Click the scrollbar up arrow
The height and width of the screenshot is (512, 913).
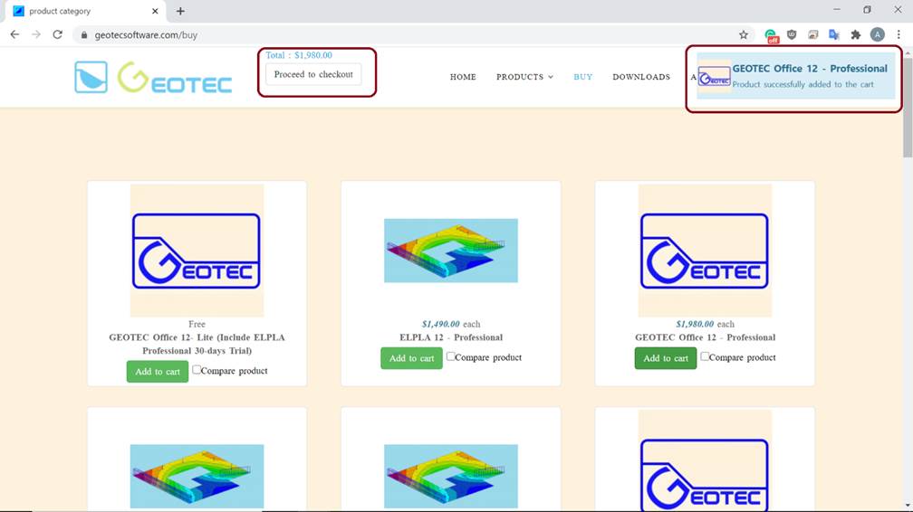pos(908,52)
